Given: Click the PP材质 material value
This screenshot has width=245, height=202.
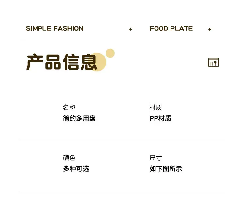Looking at the screenshot, I should [x=160, y=118].
